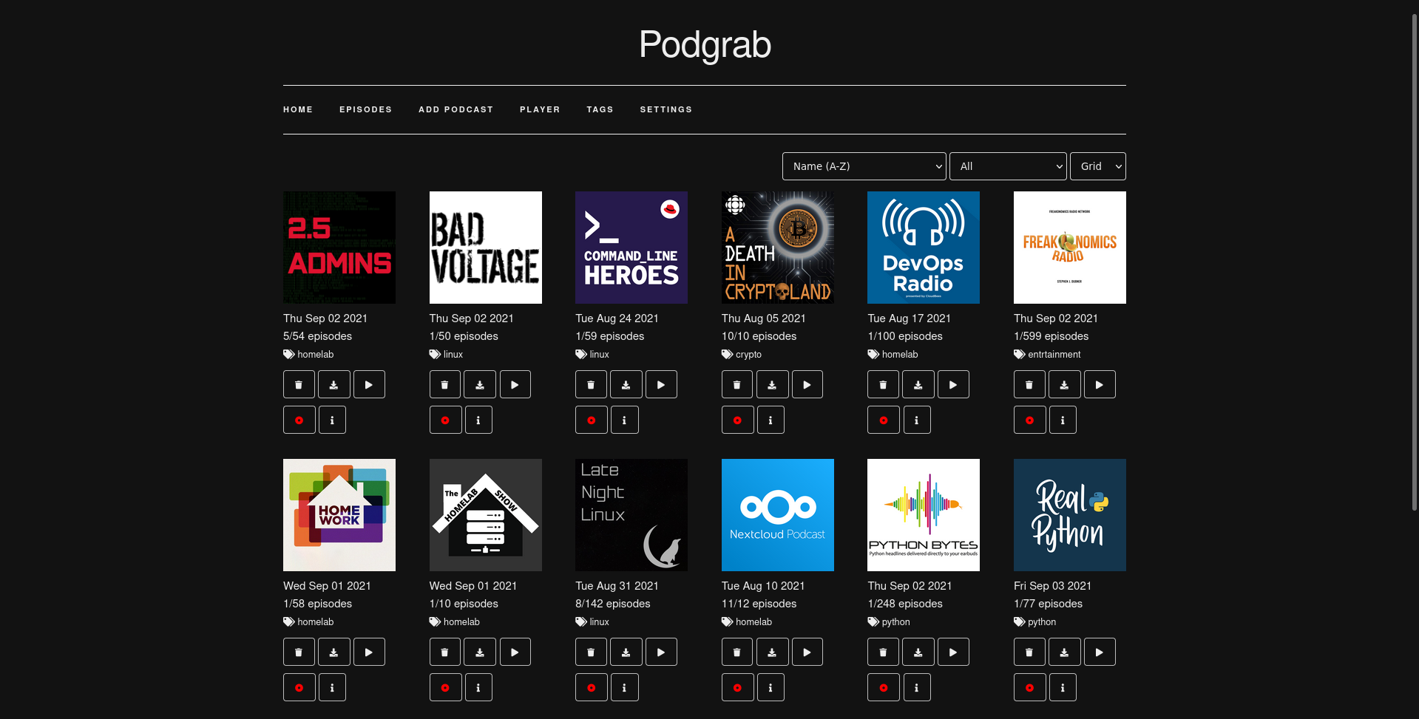Pause auto-downloads for The Homelab Show
1419x719 pixels.
click(445, 687)
